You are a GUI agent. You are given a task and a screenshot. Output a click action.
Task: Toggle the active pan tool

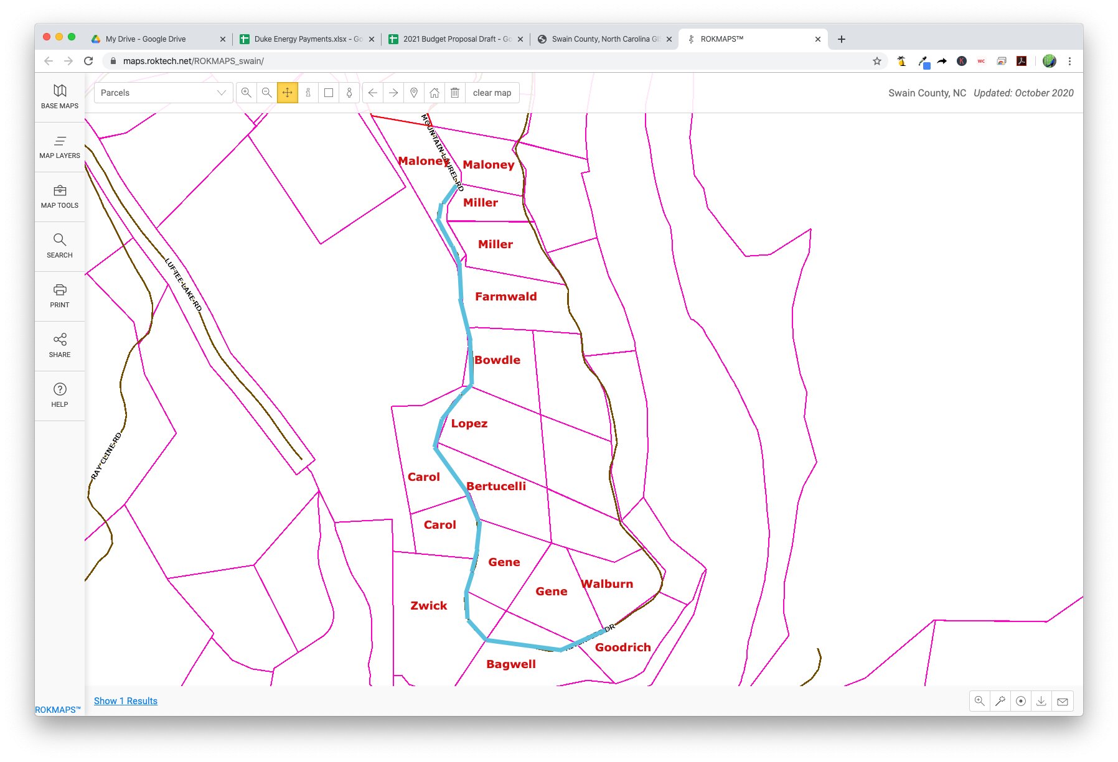(288, 93)
